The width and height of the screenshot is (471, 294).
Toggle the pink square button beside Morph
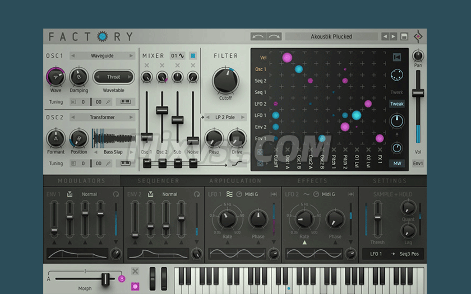[135, 286]
